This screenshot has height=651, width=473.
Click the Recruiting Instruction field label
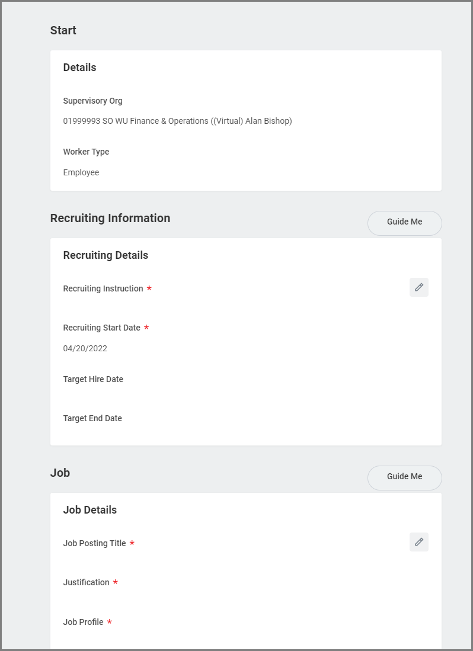pos(103,288)
